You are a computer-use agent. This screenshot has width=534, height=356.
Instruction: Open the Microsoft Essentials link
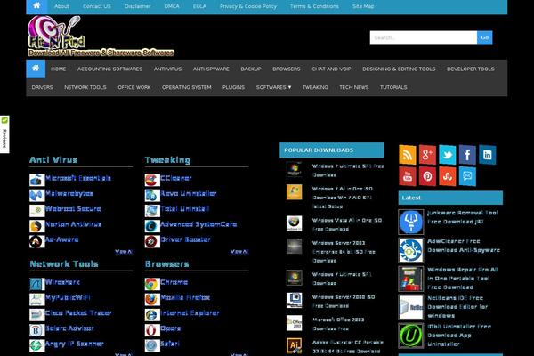click(x=78, y=178)
